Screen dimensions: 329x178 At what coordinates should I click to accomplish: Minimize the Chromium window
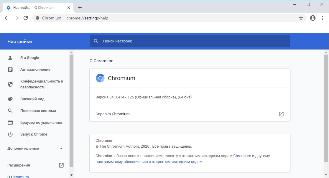(295, 4)
